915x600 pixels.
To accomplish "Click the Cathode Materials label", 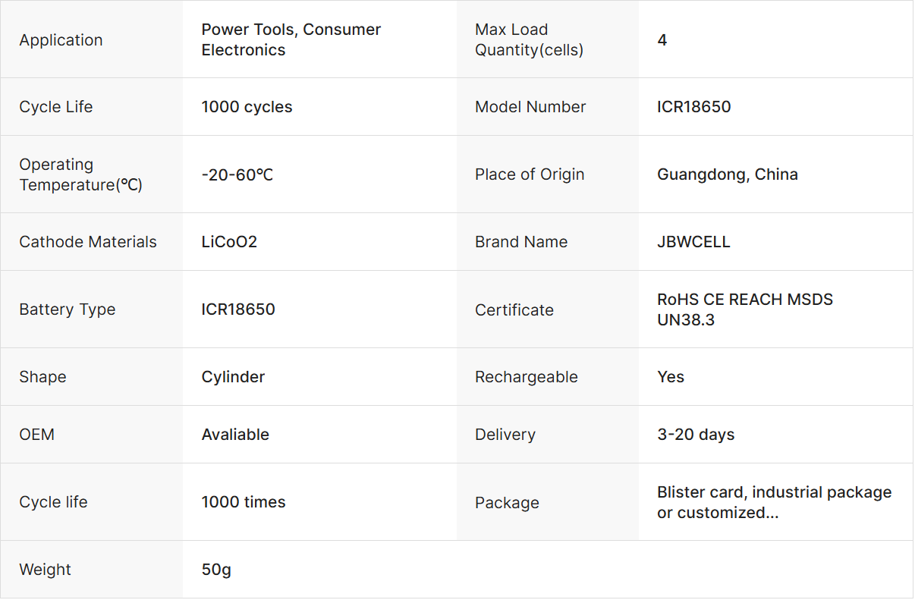I will pos(88,242).
